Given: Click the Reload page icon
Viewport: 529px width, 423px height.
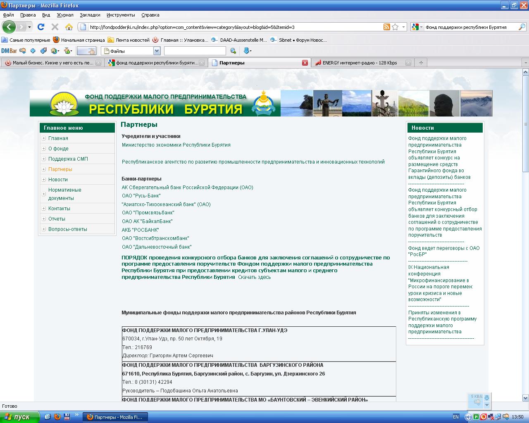Looking at the screenshot, I should pos(41,27).
